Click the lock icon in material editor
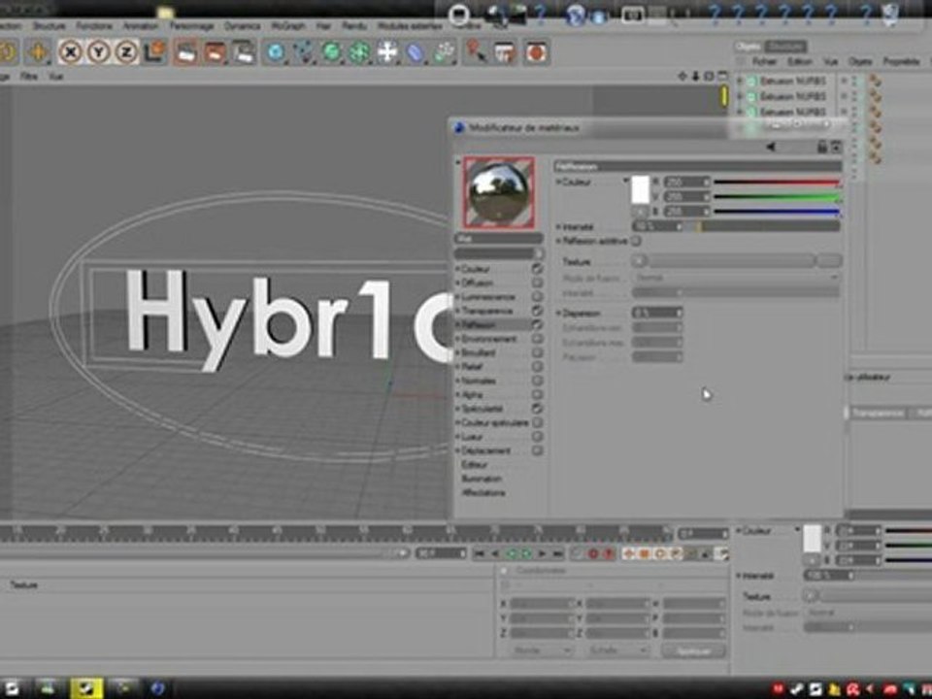This screenshot has height=699, width=932. click(x=822, y=147)
